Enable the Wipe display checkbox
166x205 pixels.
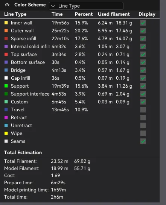click(x=143, y=134)
